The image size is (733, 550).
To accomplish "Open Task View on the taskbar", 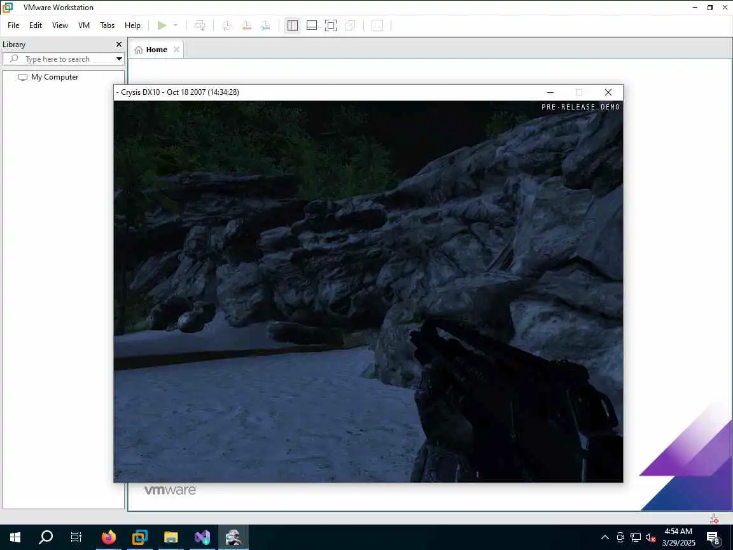I will click(76, 537).
